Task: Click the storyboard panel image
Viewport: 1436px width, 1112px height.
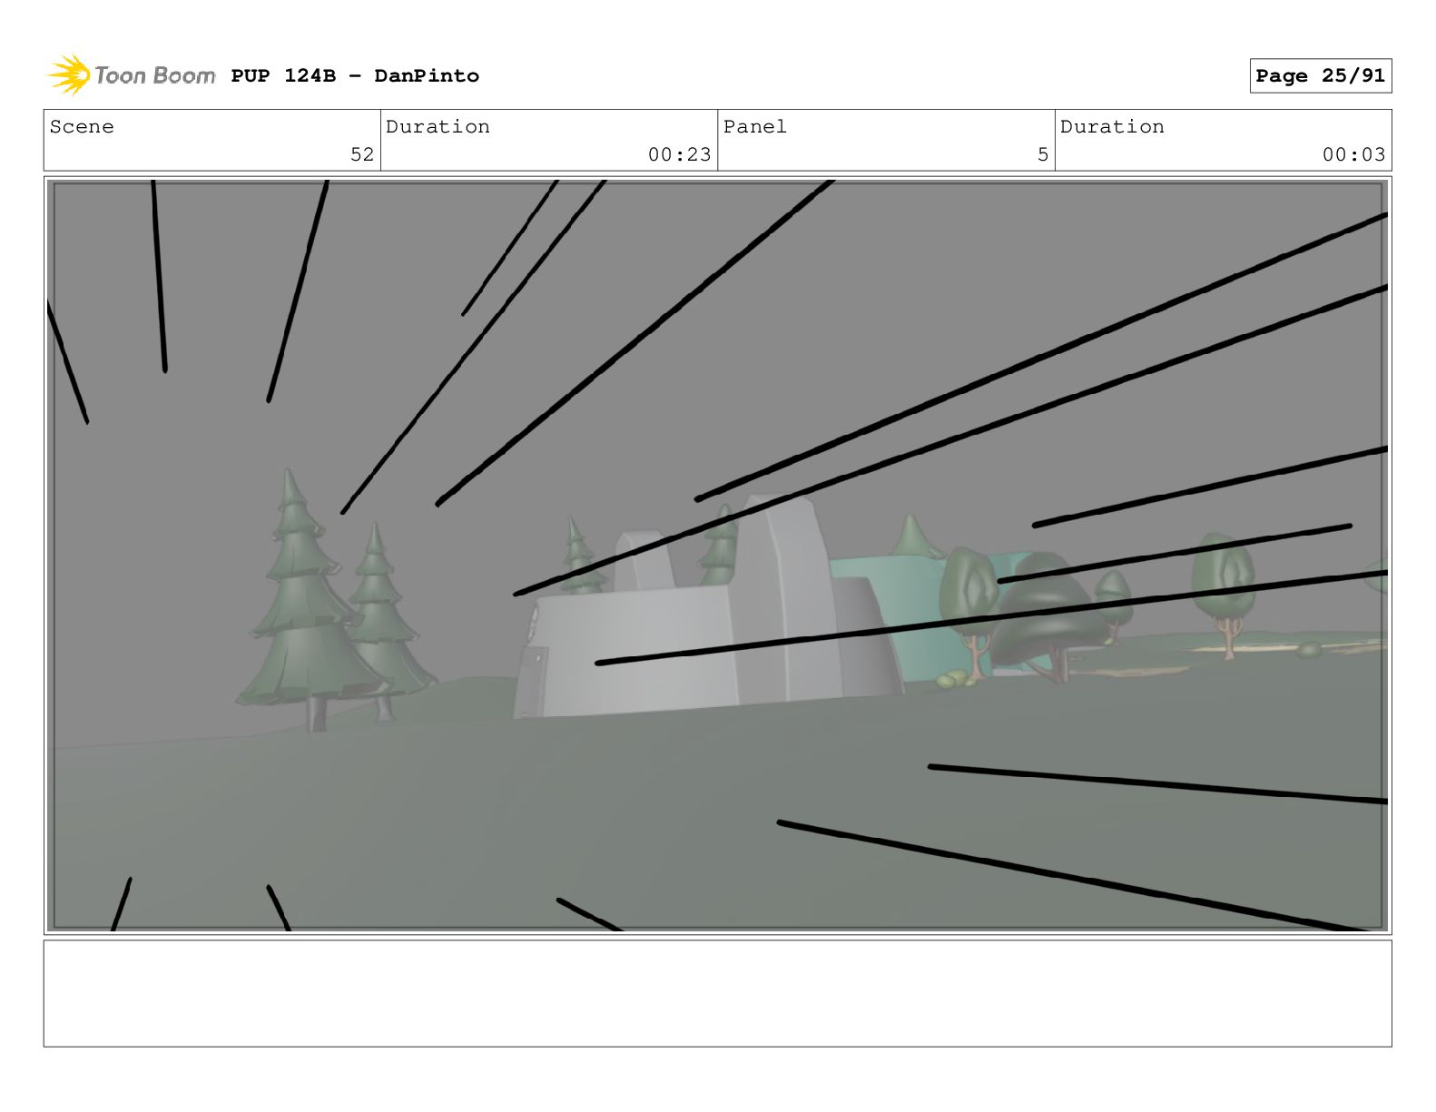Action: [717, 556]
